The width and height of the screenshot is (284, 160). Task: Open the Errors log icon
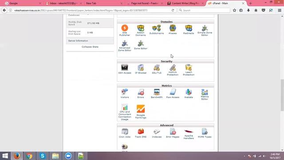[141, 94]
